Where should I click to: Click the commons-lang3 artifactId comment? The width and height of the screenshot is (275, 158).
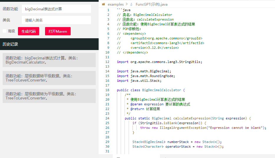161,43
